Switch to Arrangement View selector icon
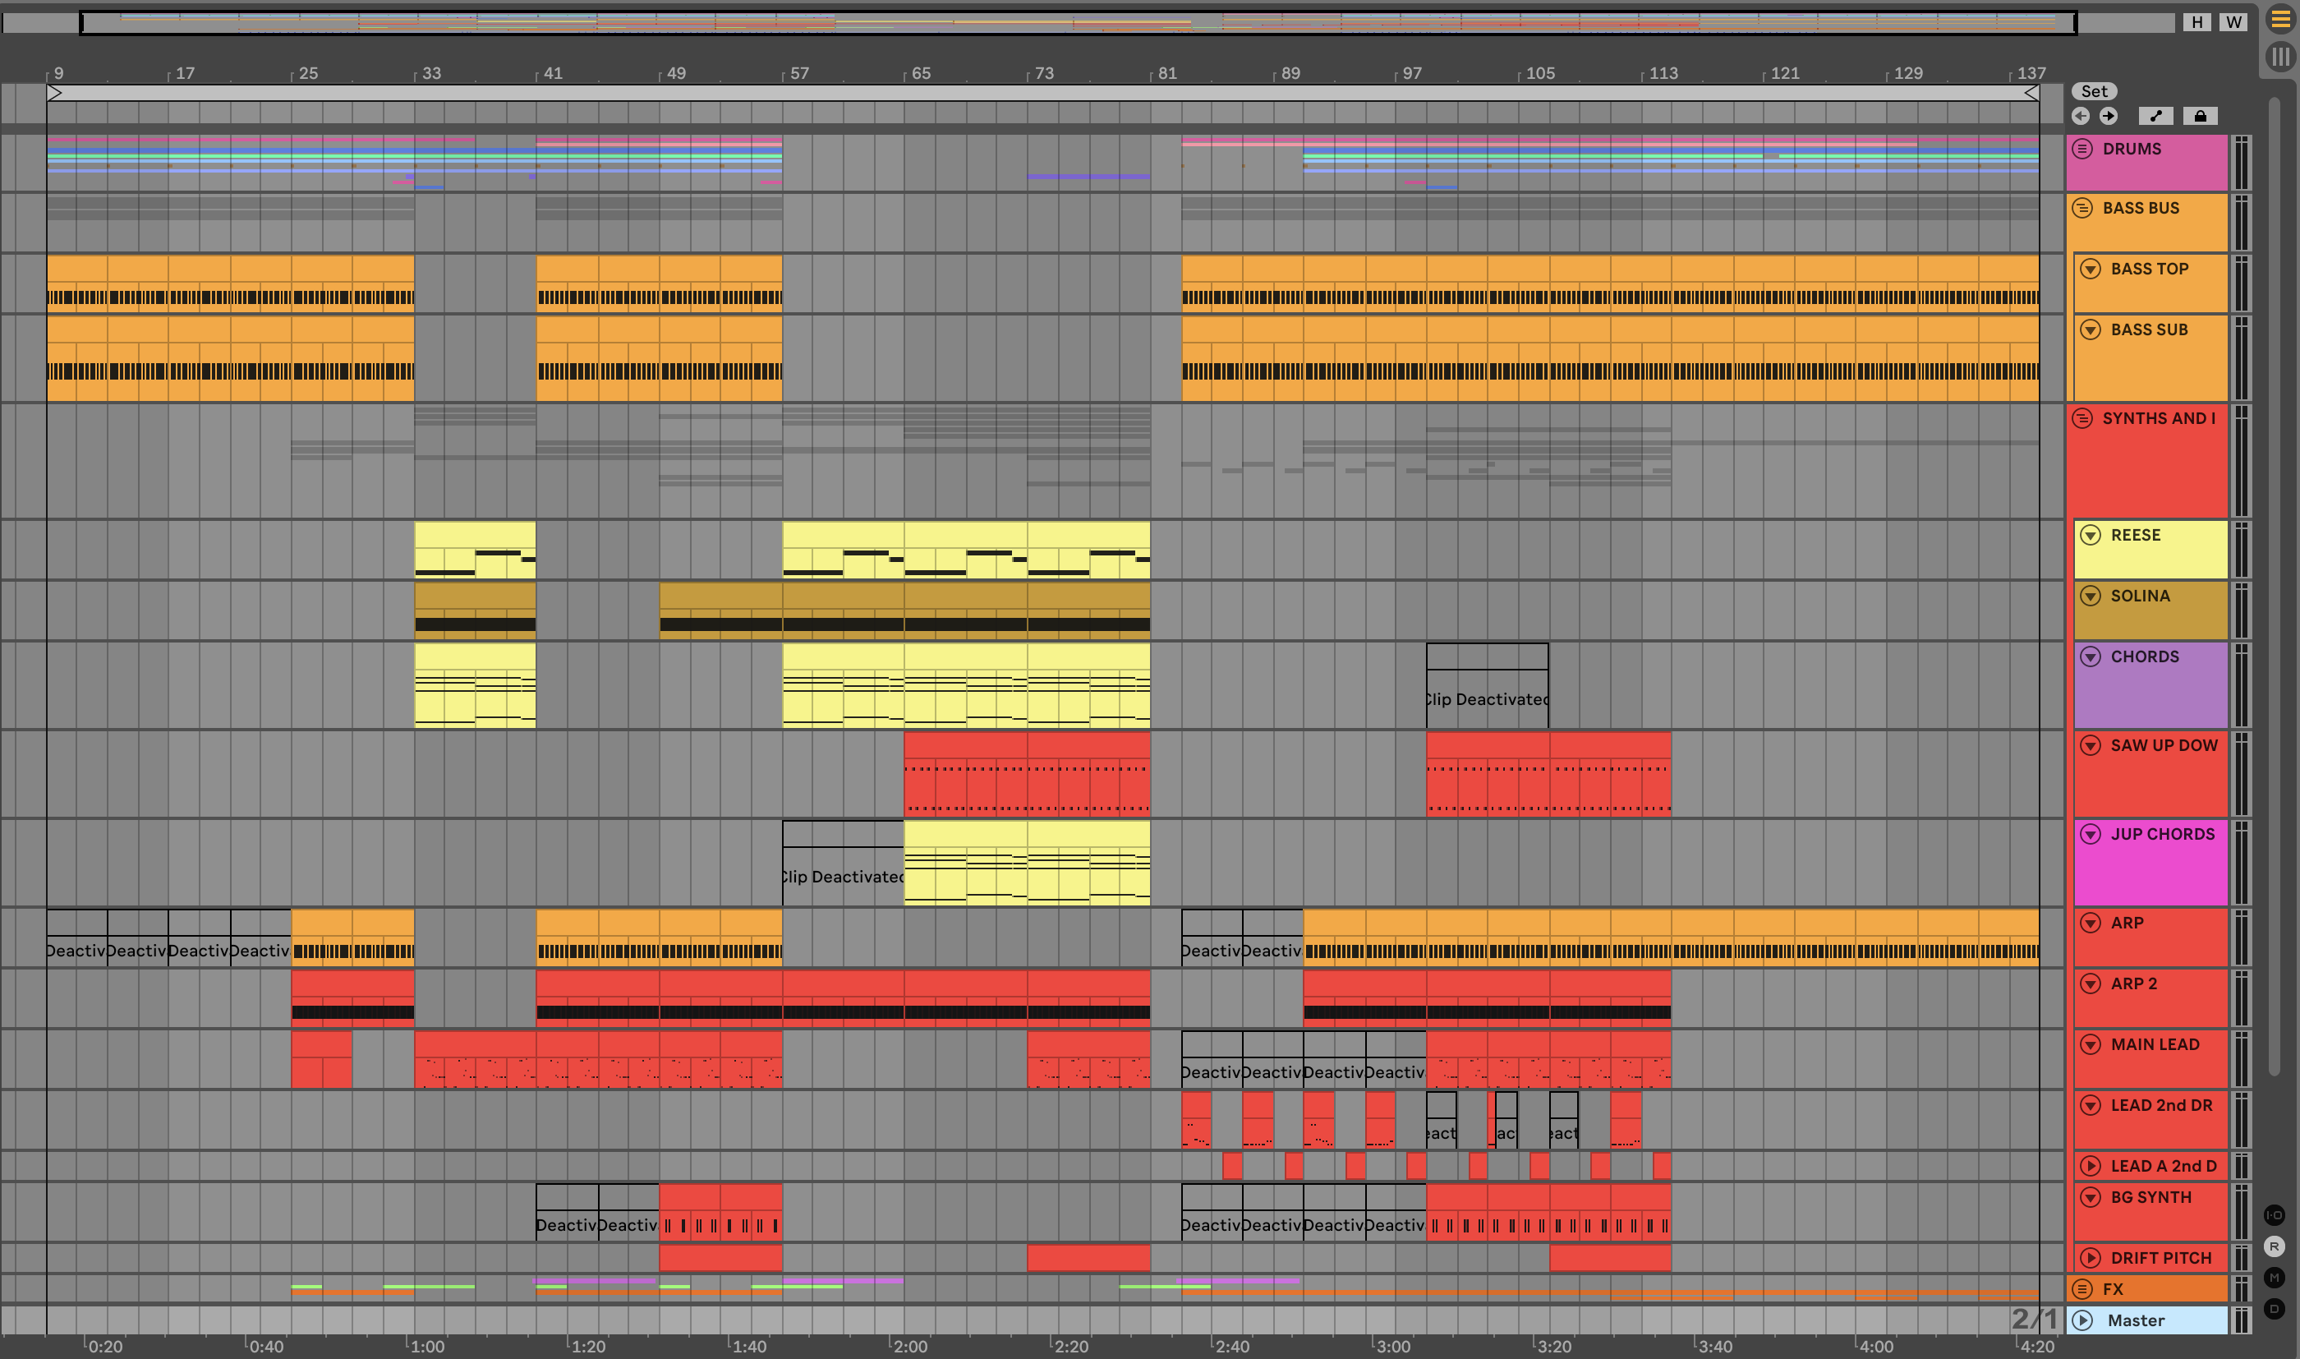 [2281, 21]
